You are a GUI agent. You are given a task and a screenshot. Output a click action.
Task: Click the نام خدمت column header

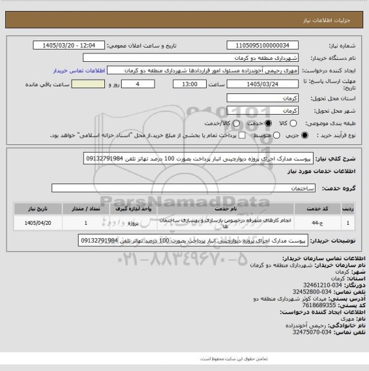pos(225,209)
